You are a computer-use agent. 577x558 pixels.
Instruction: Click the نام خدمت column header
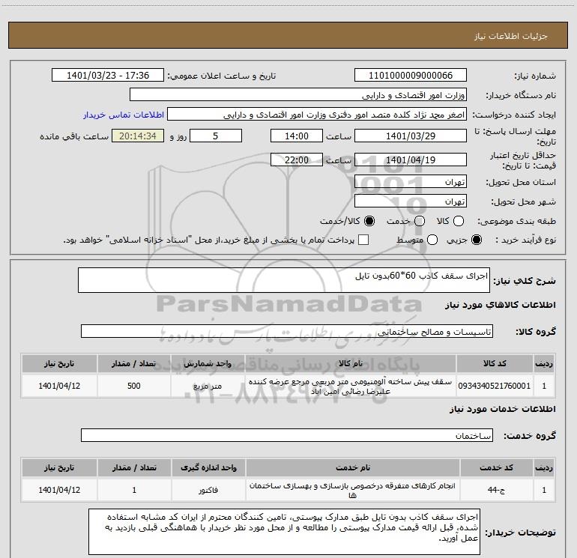[352, 467]
